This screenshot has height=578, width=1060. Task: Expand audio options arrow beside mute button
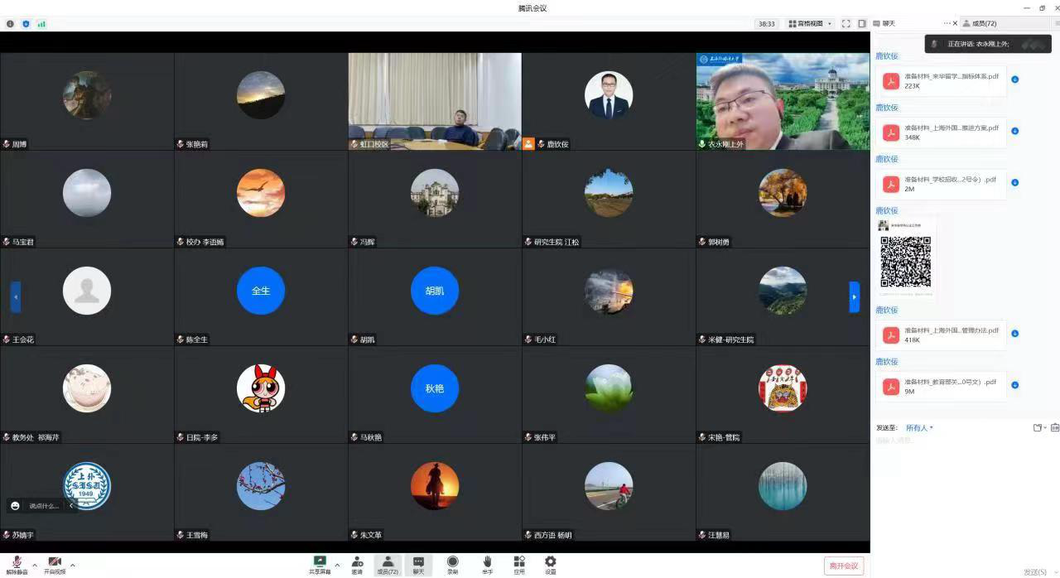pyautogui.click(x=35, y=566)
